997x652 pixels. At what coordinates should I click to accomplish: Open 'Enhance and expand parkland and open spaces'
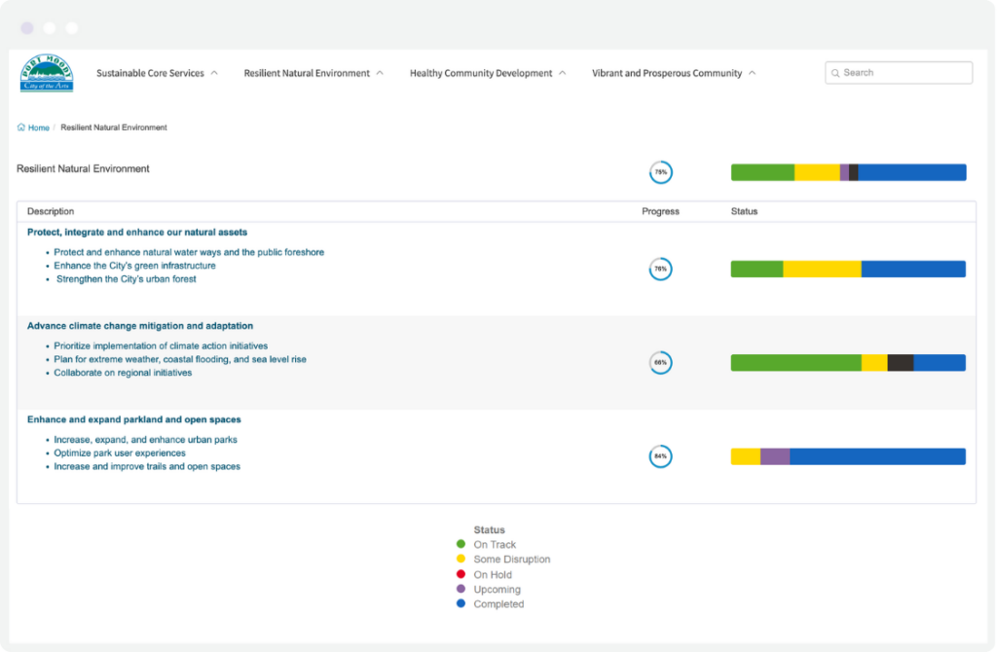pos(134,419)
